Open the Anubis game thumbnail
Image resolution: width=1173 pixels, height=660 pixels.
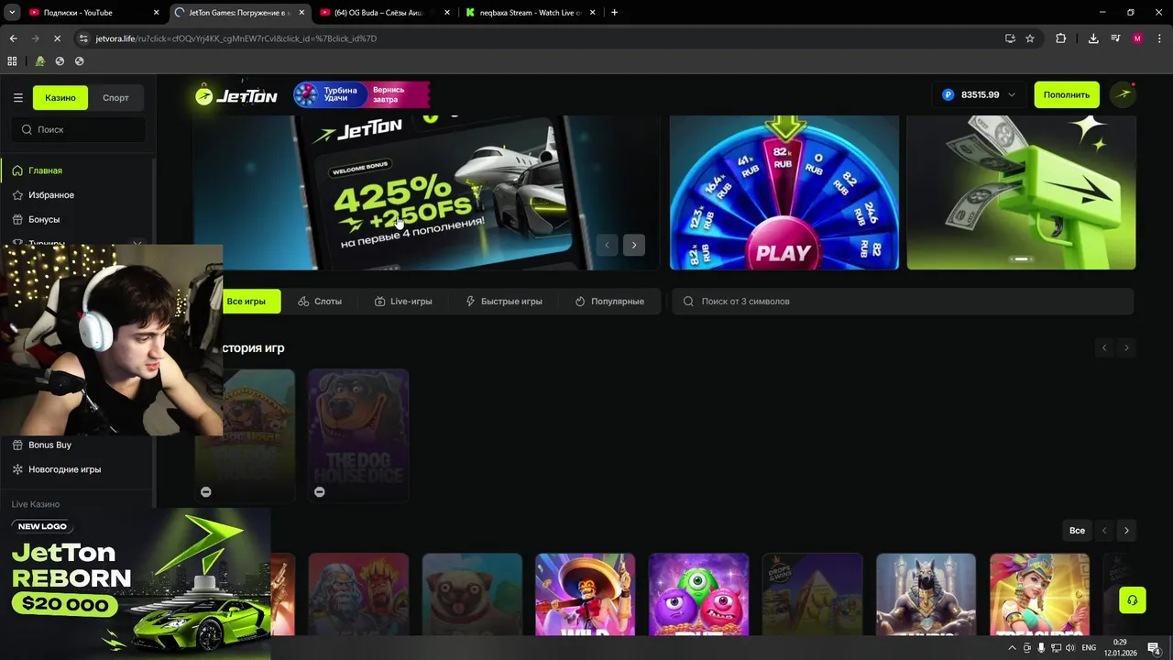(x=926, y=594)
